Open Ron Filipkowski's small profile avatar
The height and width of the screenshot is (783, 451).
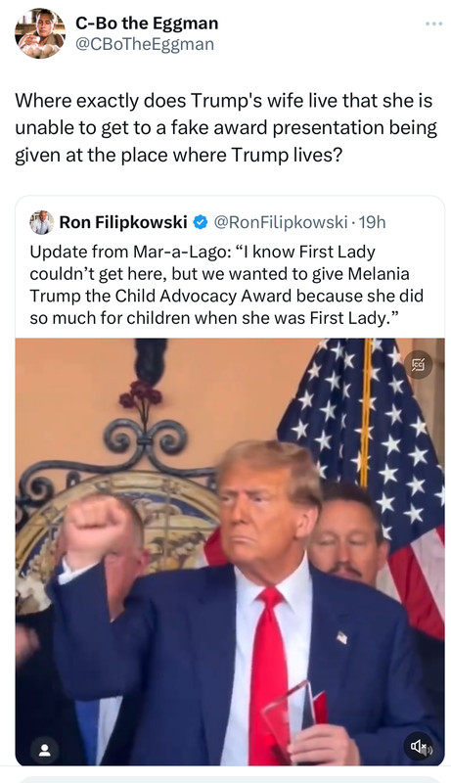[x=42, y=222]
